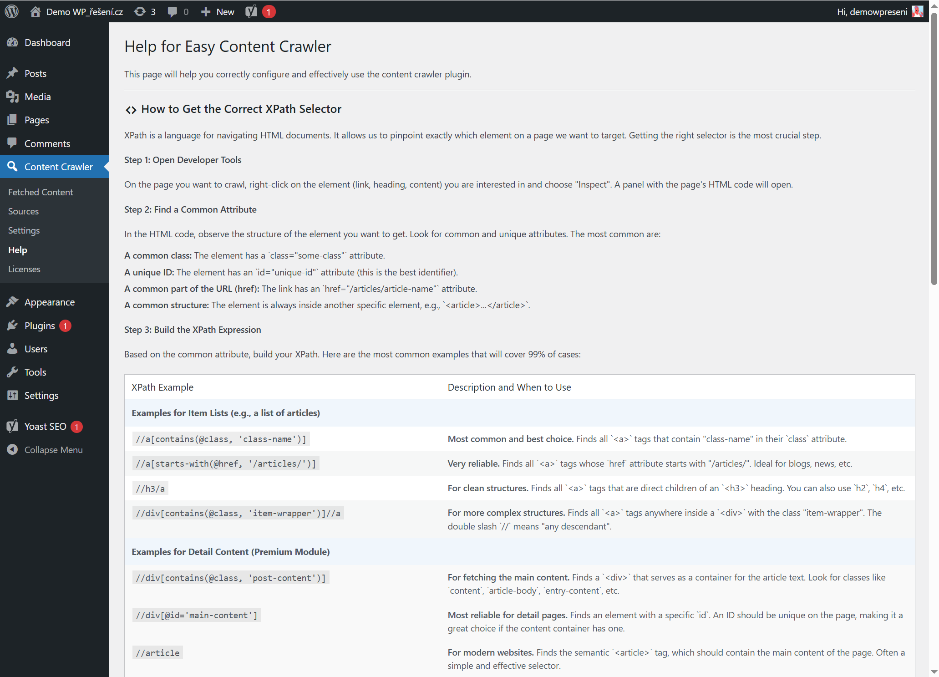Click the Dashboard gauge icon
The height and width of the screenshot is (677, 939).
coord(12,42)
